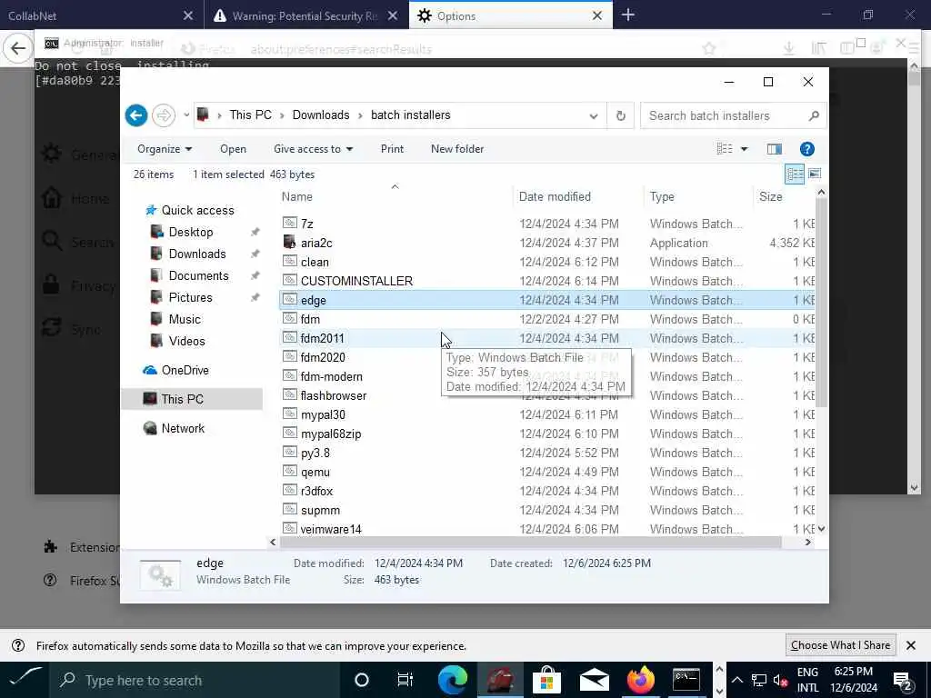Dismiss the Firefox data notification bar

pos(911,645)
